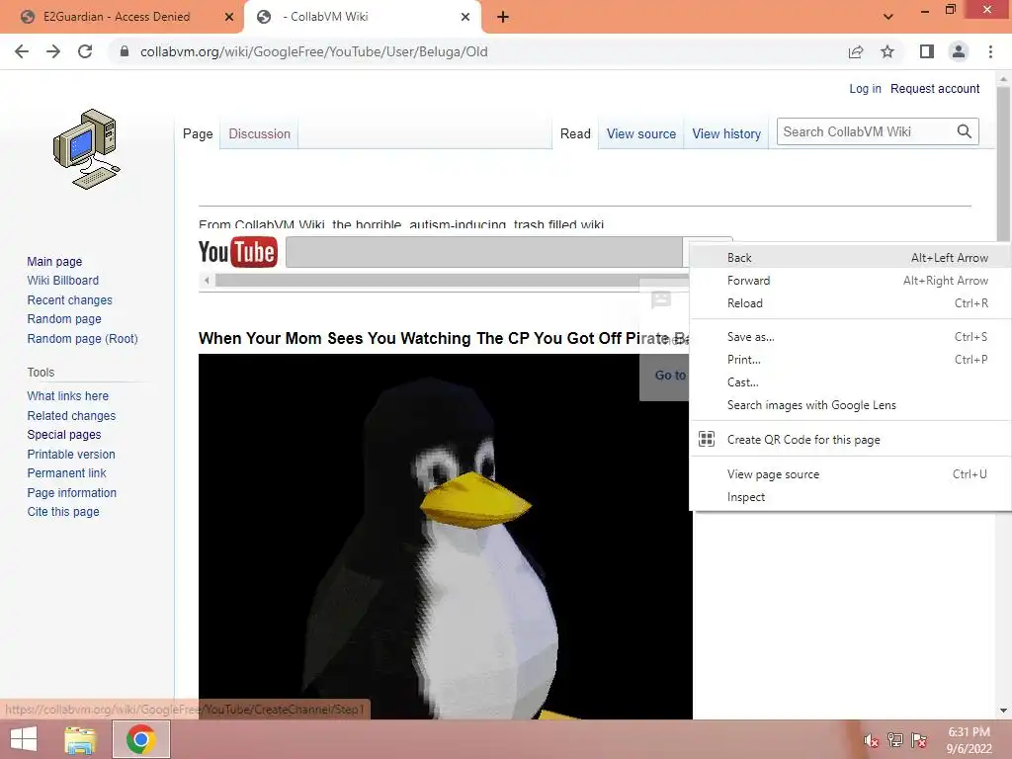This screenshot has width=1012, height=759.
Task: Click the QR code icon in context menu
Action: [707, 439]
